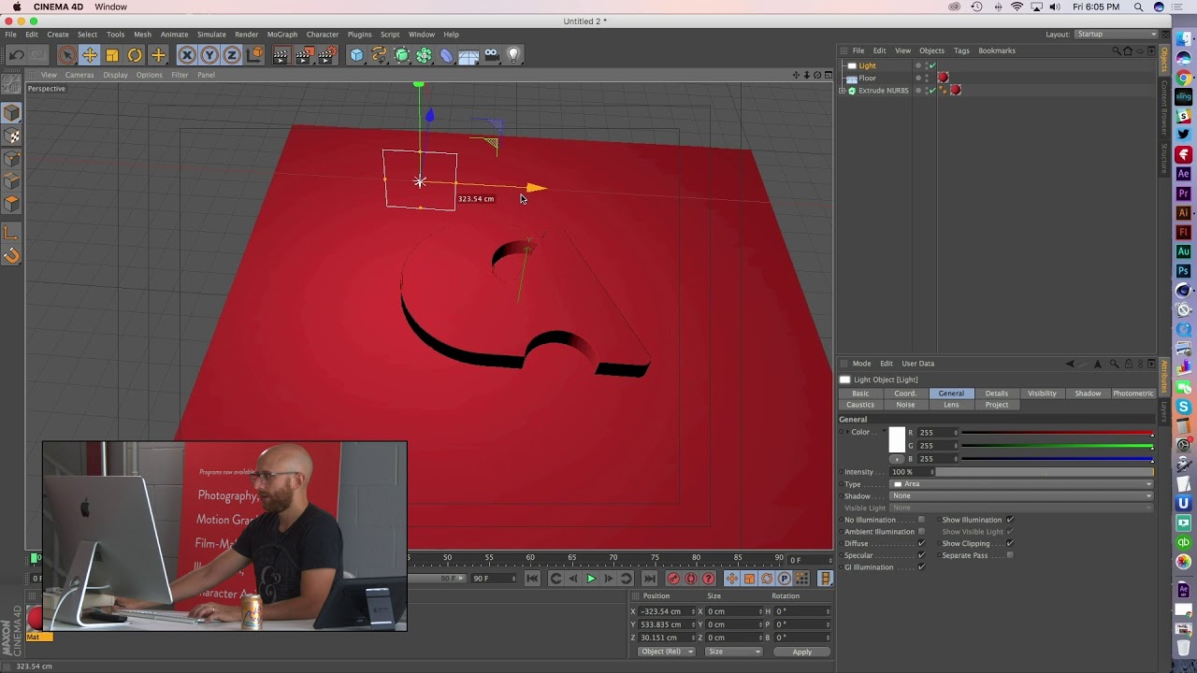Image resolution: width=1197 pixels, height=673 pixels.
Task: Enable the Separate Pass checkbox
Action: click(x=1010, y=555)
